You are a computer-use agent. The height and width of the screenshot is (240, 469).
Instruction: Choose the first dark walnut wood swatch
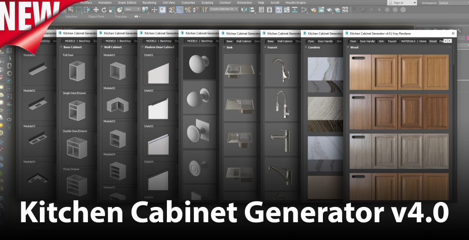point(360,112)
